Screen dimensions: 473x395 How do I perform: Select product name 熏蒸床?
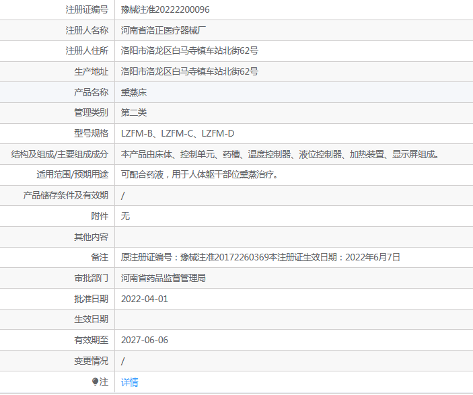(134, 92)
